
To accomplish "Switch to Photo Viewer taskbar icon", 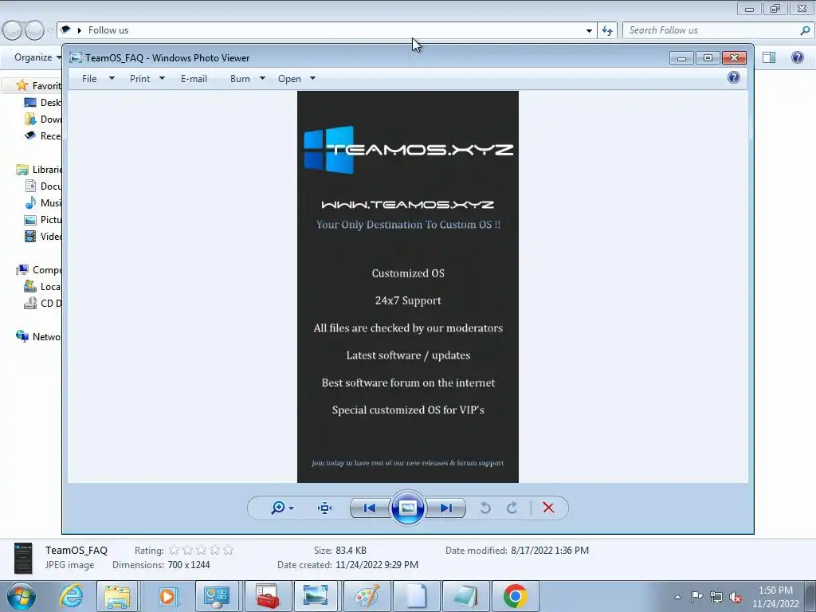I will (316, 596).
